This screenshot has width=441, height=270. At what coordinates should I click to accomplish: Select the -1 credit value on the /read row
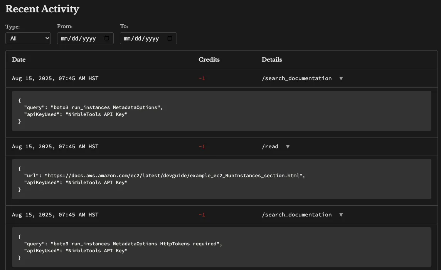point(202,146)
